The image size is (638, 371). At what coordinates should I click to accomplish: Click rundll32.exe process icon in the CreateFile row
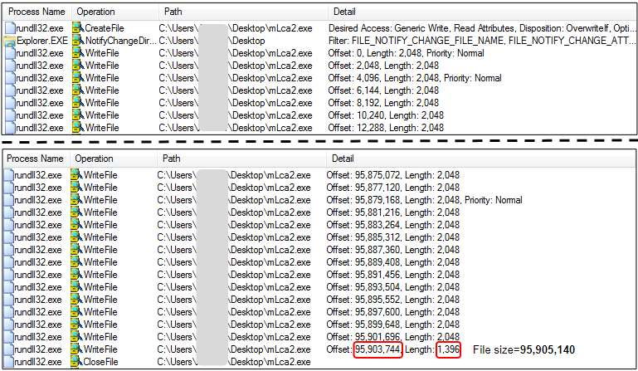pos(9,27)
